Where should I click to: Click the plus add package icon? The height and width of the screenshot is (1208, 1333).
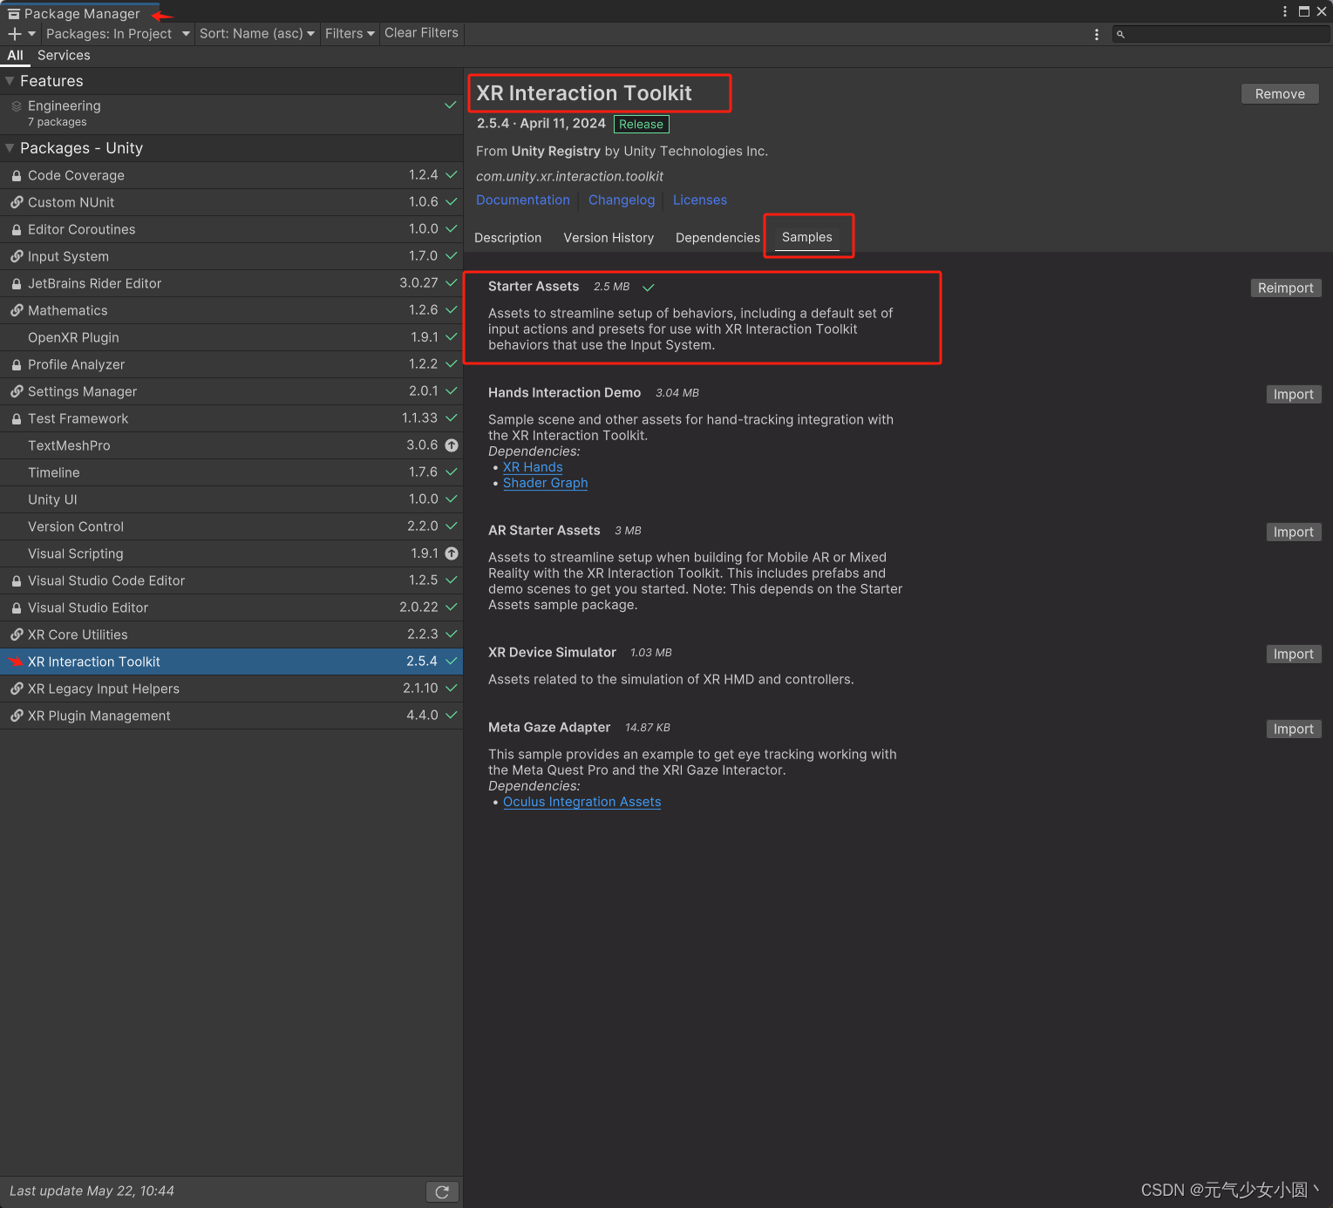tap(15, 33)
